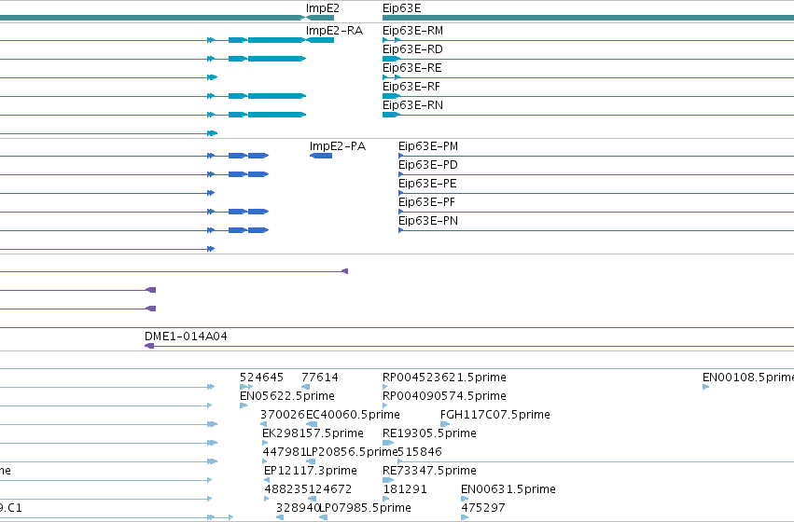The width and height of the screenshot is (794, 522).
Task: Click the RP004090574.5prime label
Action: tap(444, 396)
